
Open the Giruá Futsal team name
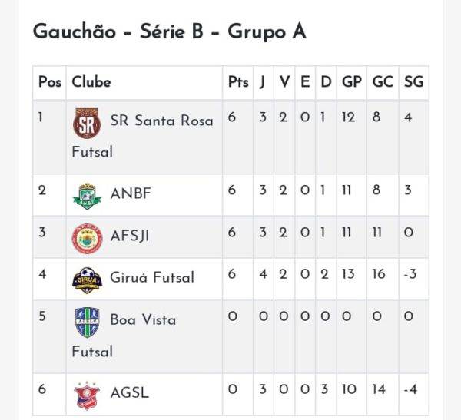pos(152,277)
